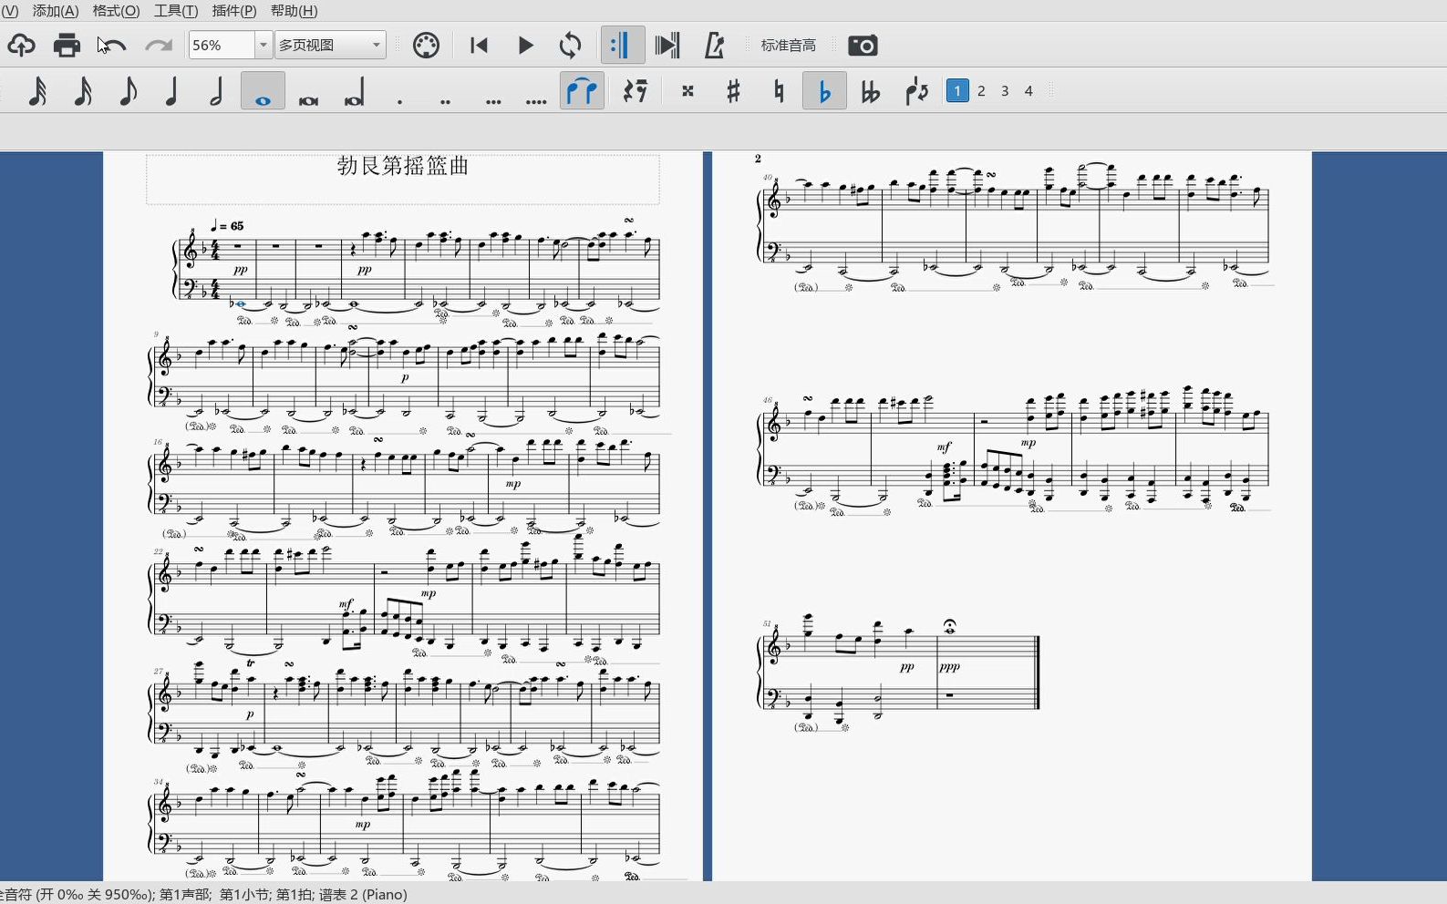Open the 添加(A) menu
Viewport: 1447px width, 904px height.
pyautogui.click(x=56, y=11)
